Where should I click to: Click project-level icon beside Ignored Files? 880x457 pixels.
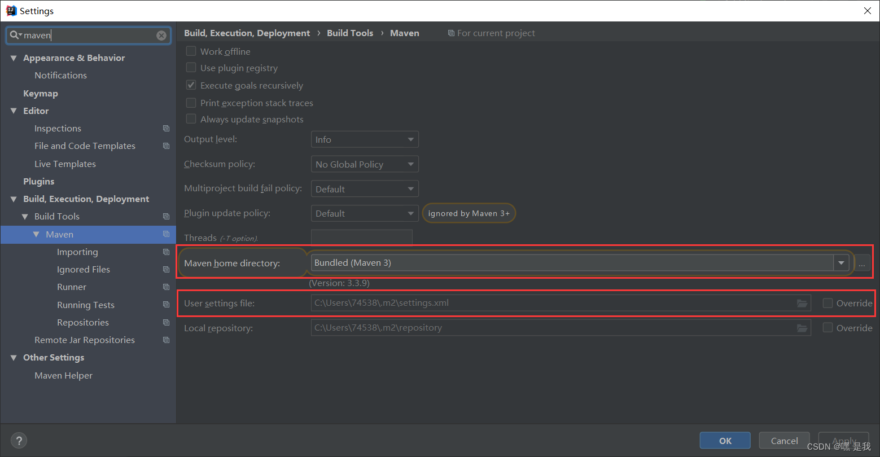click(166, 270)
